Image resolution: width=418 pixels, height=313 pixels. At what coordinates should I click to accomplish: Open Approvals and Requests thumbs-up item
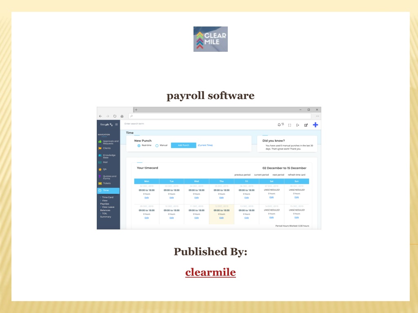[109, 142]
